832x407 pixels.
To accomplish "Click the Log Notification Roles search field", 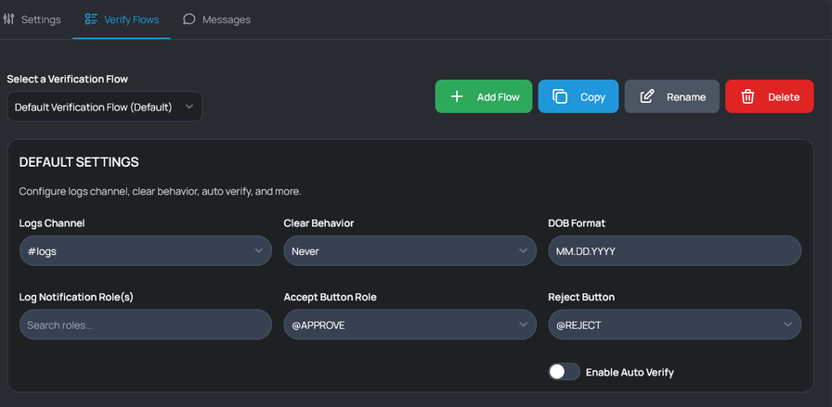I will [x=146, y=324].
